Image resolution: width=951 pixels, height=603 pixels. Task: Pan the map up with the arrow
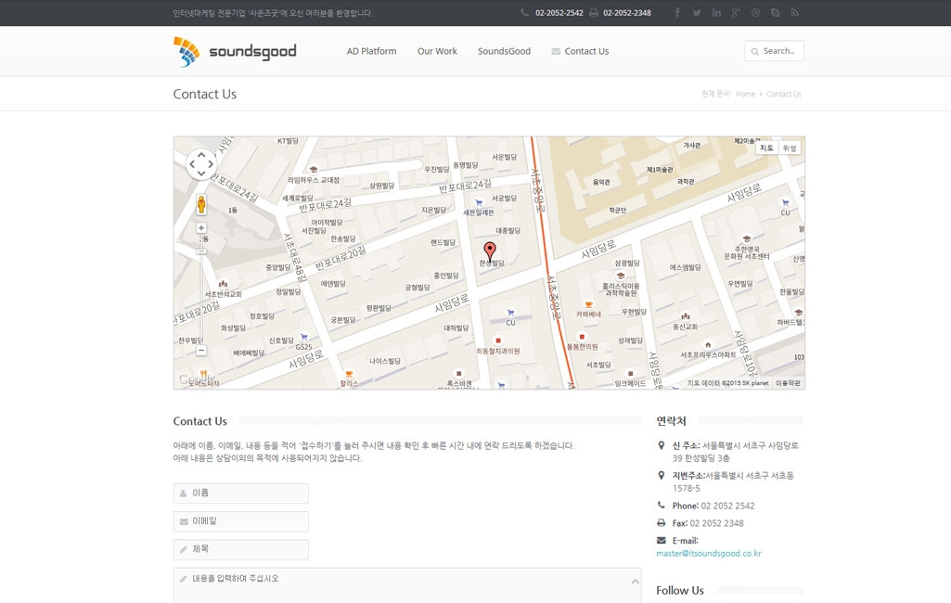coord(201,155)
